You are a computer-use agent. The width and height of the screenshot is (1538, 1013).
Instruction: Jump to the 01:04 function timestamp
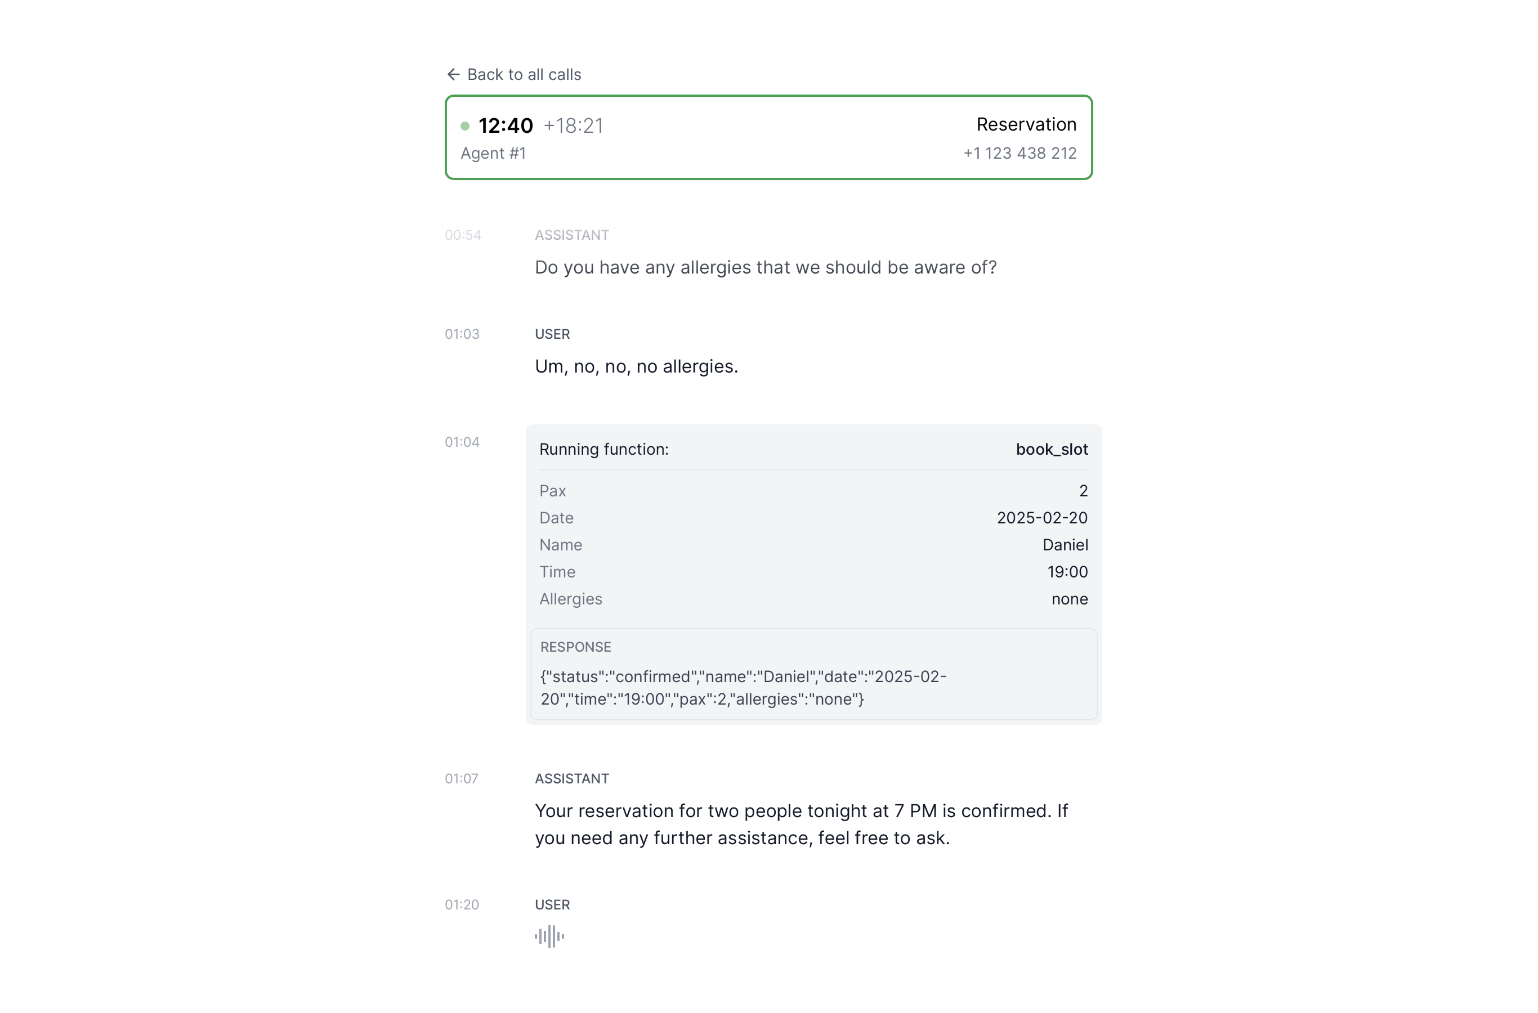click(x=462, y=442)
